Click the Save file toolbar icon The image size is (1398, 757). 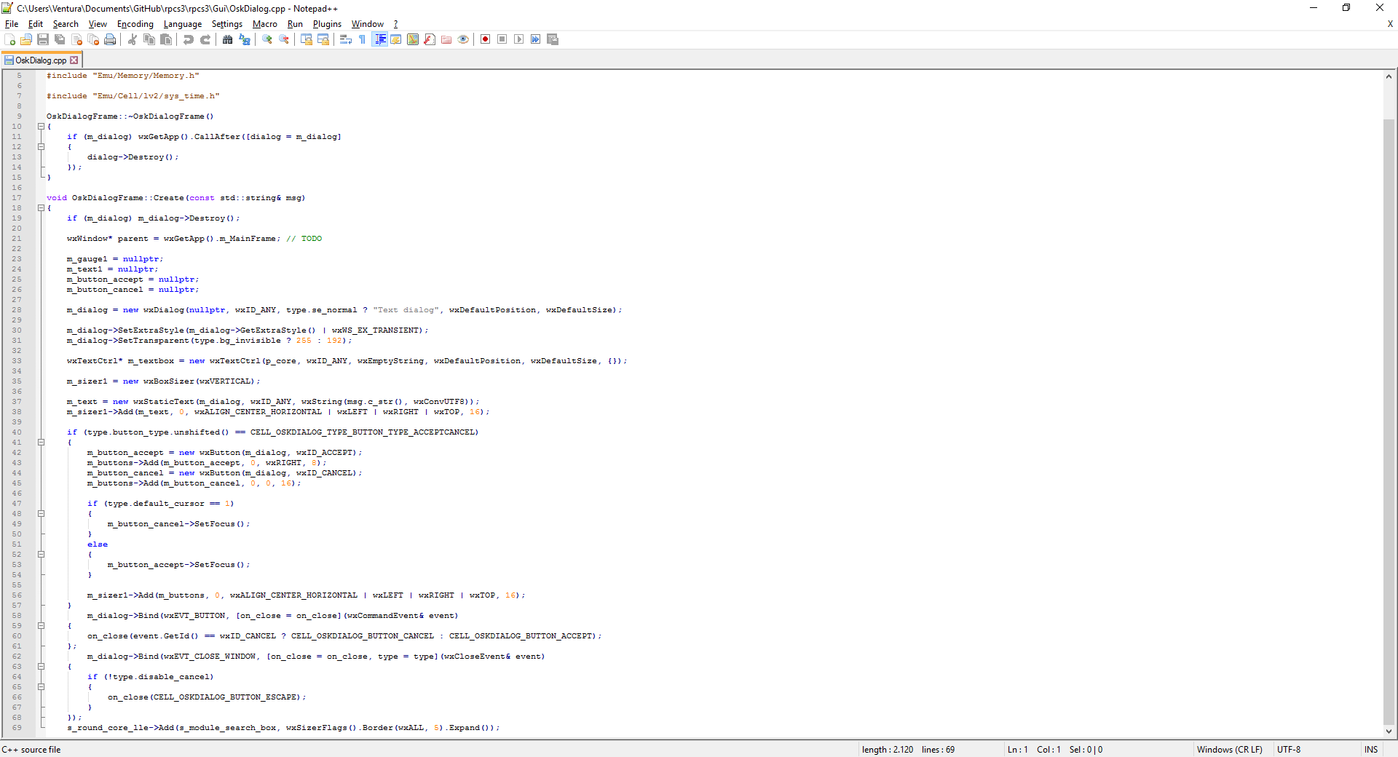pos(43,39)
